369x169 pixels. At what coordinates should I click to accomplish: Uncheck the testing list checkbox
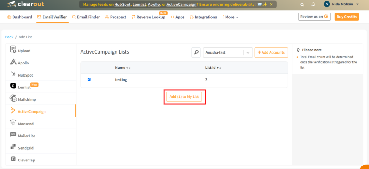pos(89,79)
